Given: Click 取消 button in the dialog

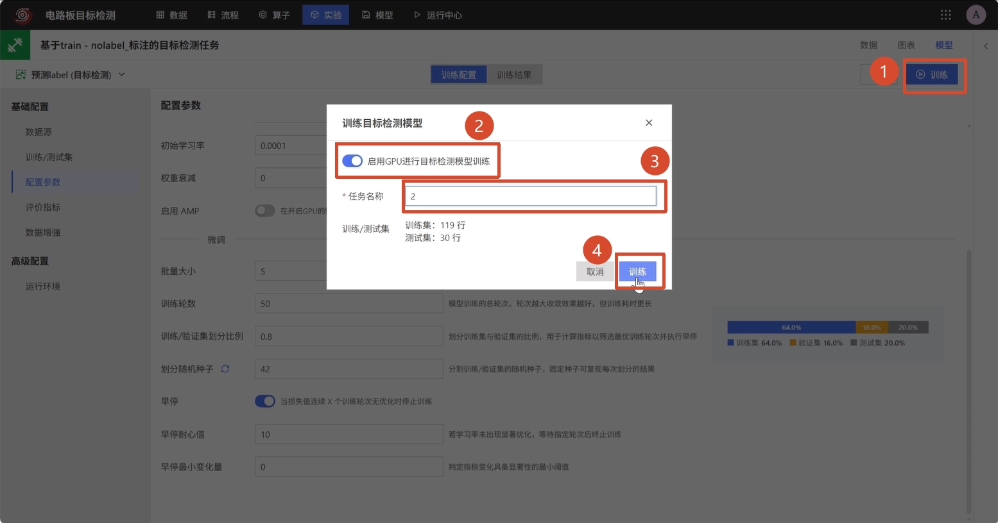Looking at the screenshot, I should pyautogui.click(x=595, y=272).
